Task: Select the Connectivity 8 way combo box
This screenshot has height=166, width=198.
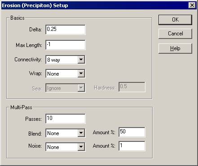Action: 66,60
